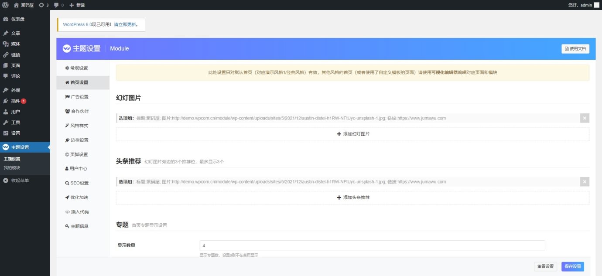
Task: Click the 显示数量 input field
Action: [x=372, y=245]
